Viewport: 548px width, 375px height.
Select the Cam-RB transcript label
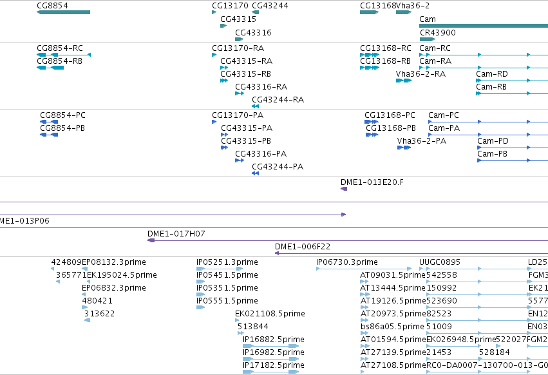(x=491, y=87)
